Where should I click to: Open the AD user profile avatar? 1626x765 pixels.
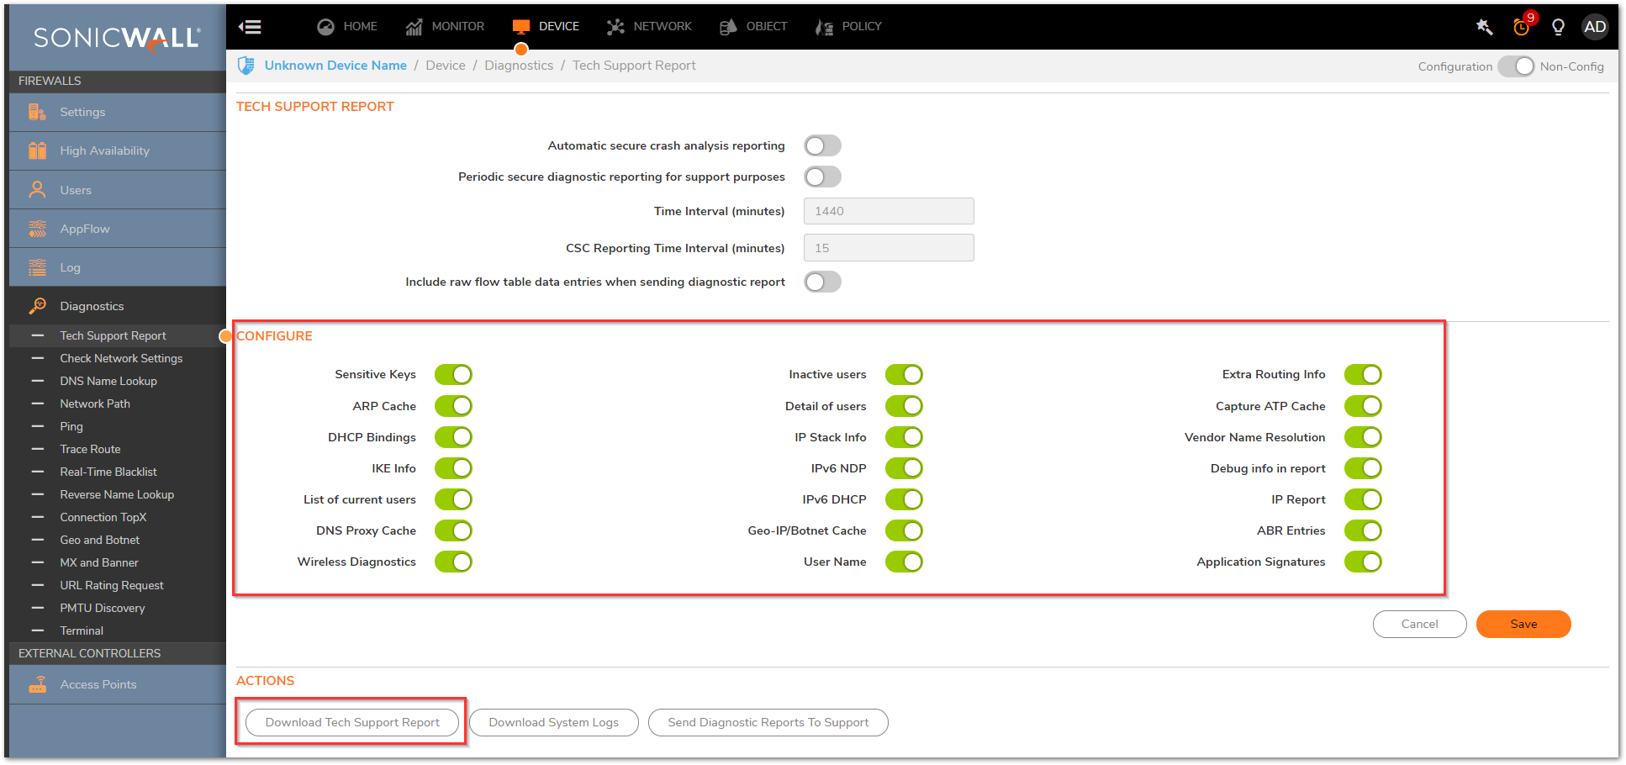click(1595, 27)
